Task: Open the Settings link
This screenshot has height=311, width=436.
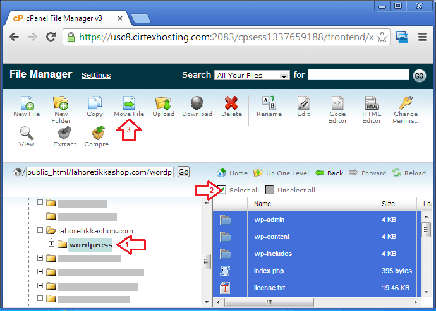Action: point(96,75)
